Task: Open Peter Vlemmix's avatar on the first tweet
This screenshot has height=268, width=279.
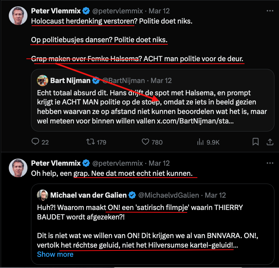Action: [18, 16]
